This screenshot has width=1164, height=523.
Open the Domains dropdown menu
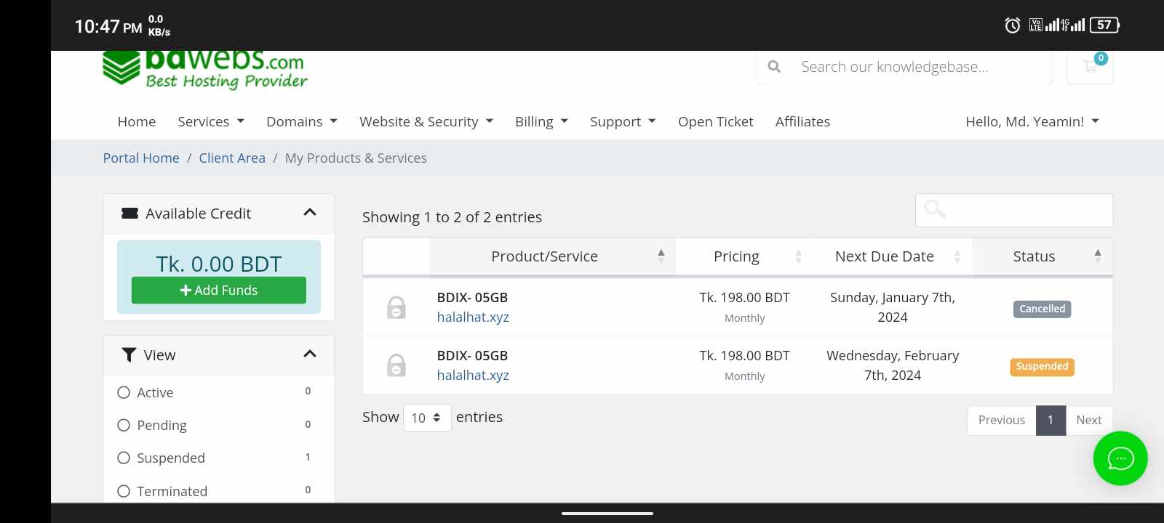(x=302, y=121)
